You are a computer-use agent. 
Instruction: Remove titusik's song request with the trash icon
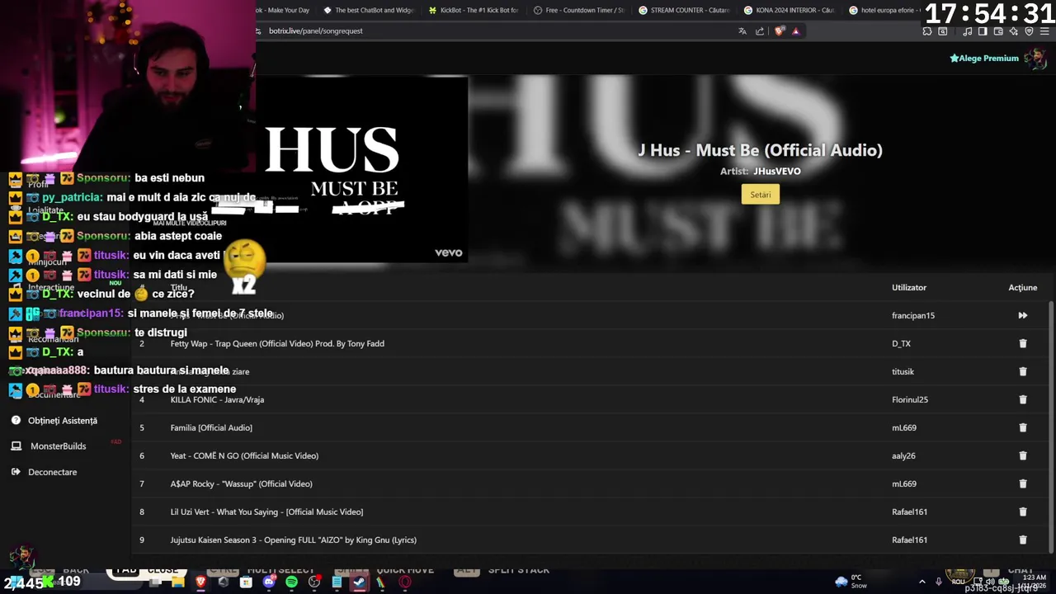(1022, 371)
